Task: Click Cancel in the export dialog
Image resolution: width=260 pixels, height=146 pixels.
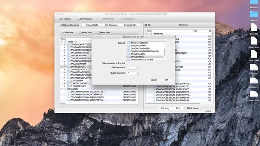Action: 154,80
